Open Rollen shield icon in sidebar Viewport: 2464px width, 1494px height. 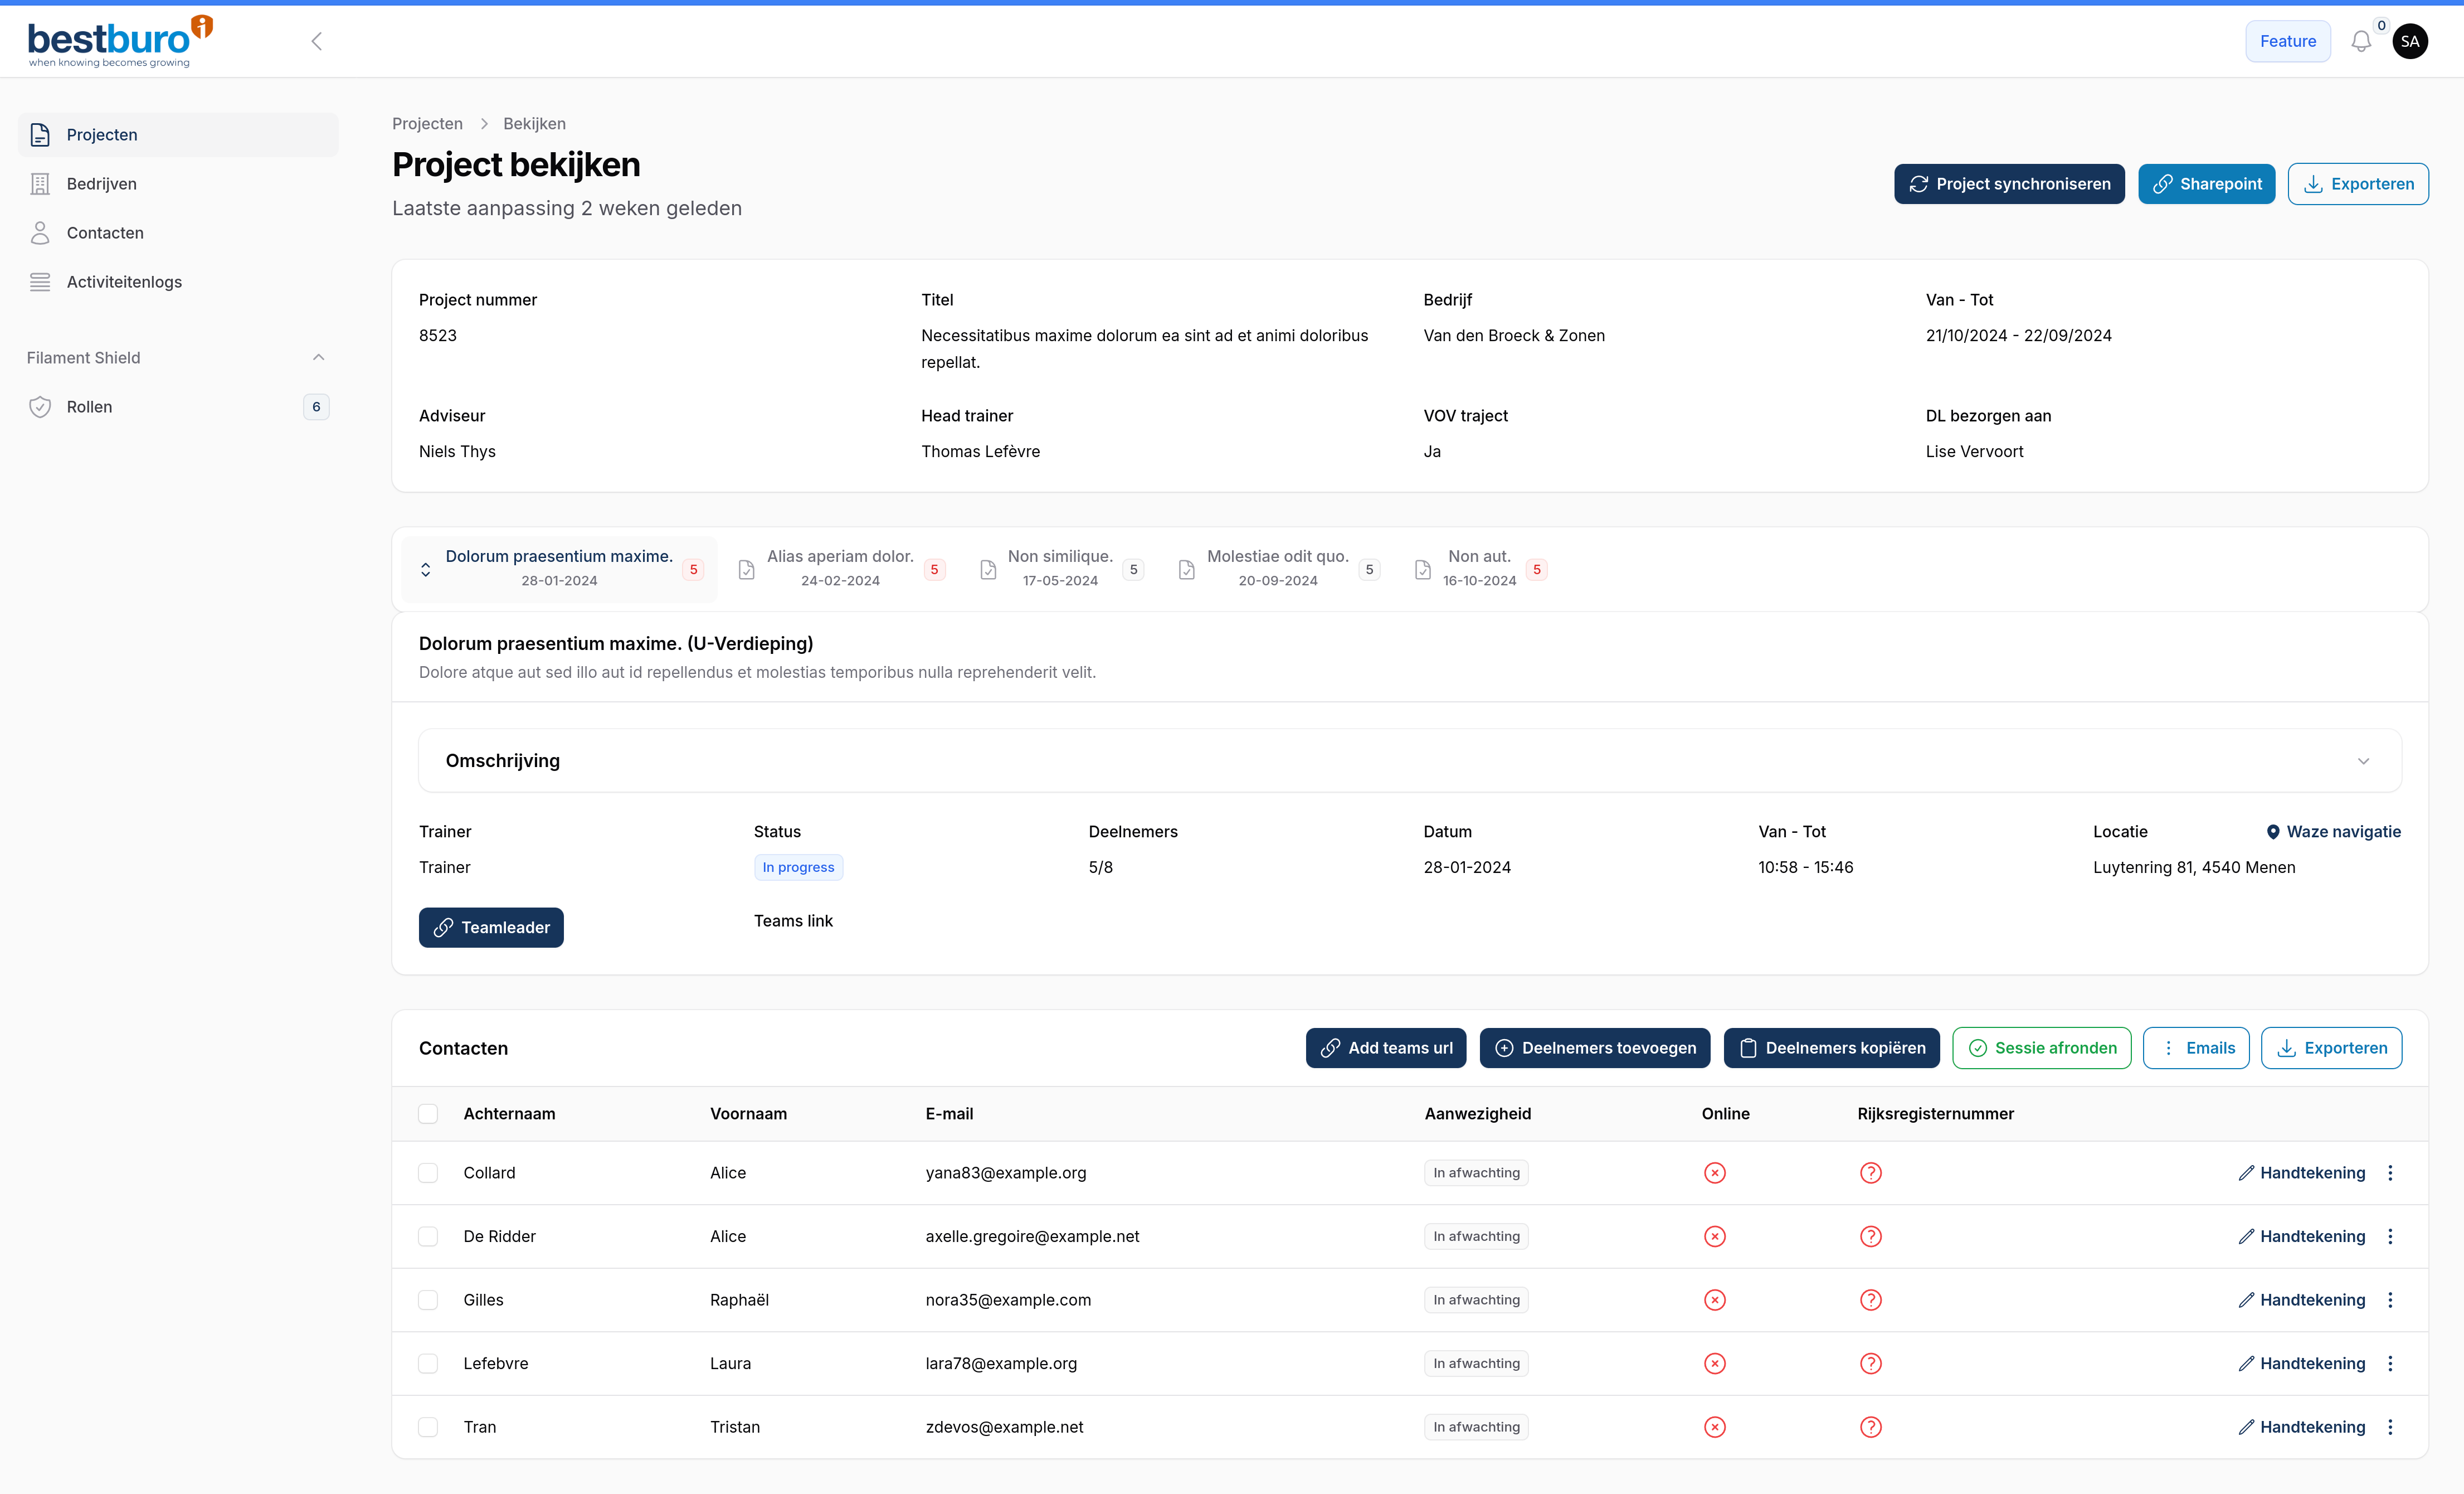tap(40, 408)
